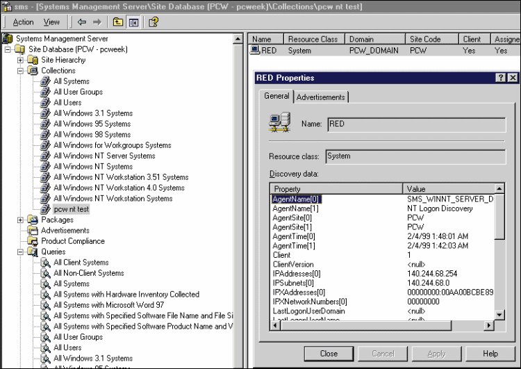
Task: Open the View menu
Action: (x=51, y=22)
